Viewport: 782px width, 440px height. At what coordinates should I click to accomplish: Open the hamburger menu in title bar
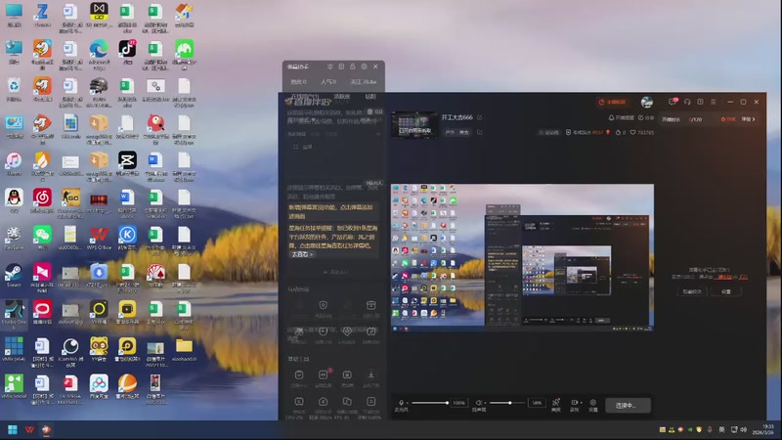(x=714, y=102)
